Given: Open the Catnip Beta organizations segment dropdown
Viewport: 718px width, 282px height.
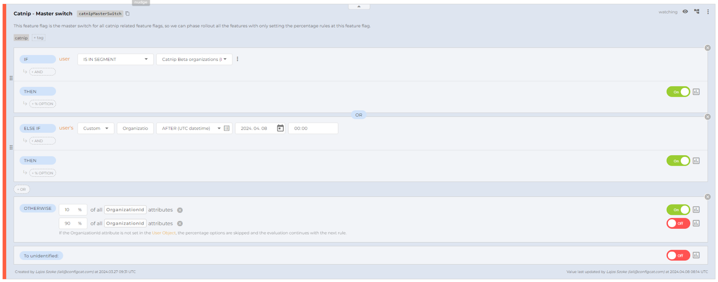Looking at the screenshot, I should 194,59.
